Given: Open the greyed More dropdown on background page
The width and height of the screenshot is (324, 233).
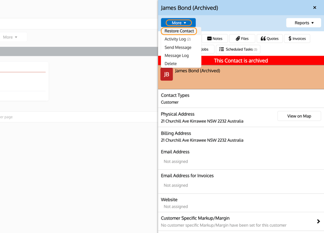Looking at the screenshot, I should (x=10, y=37).
